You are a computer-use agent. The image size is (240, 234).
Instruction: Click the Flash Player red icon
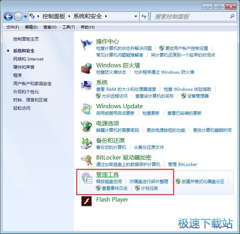(x=87, y=201)
